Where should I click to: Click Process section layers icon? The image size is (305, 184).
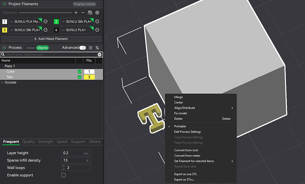[x=4, y=48]
